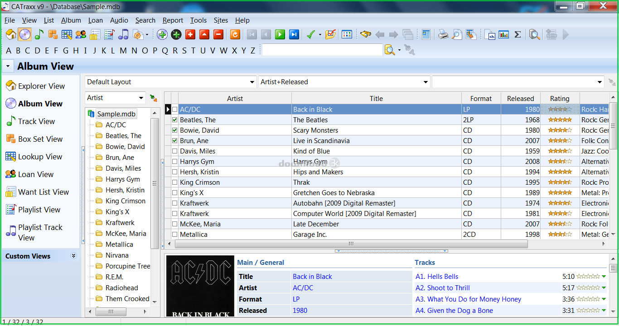Click the Home (house) toolbar icon
The width and height of the screenshot is (619, 326).
point(11,34)
